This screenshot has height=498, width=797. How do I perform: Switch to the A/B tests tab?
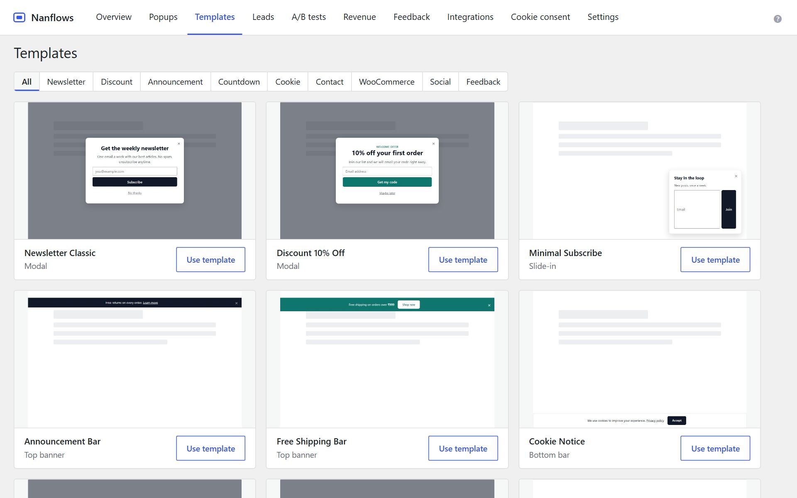click(308, 17)
